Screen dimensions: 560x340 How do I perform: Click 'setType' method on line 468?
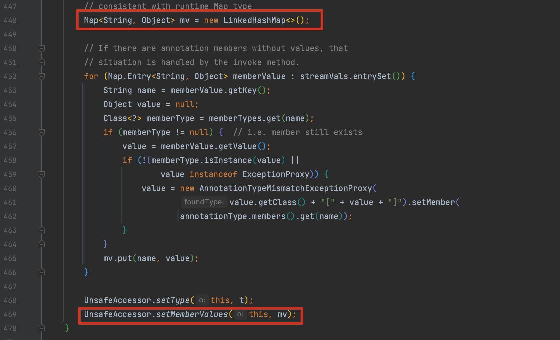tap(173, 300)
